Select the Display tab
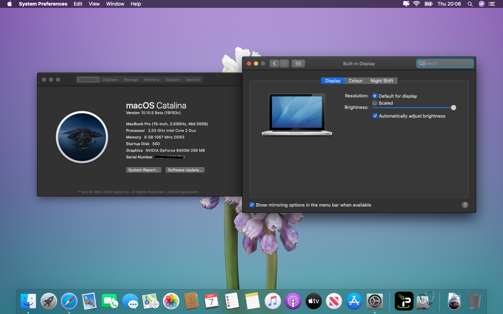This screenshot has width=503, height=314. (x=333, y=81)
